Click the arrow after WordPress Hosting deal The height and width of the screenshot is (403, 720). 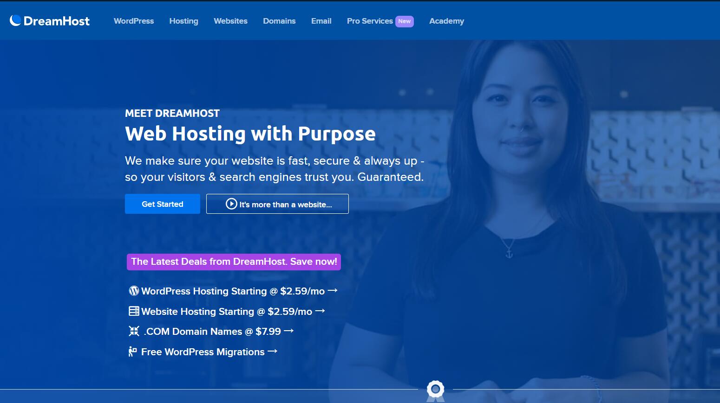coord(333,291)
